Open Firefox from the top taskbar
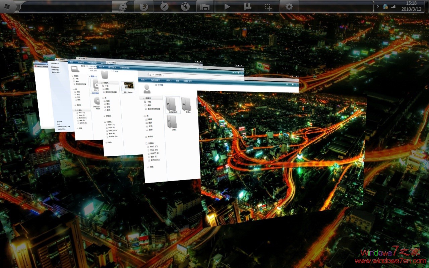The width and height of the screenshot is (429, 268). [144, 7]
